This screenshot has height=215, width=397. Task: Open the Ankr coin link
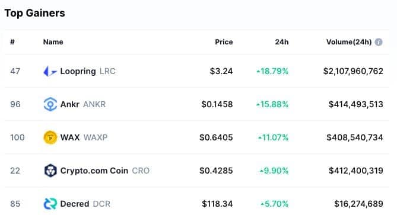(x=83, y=104)
